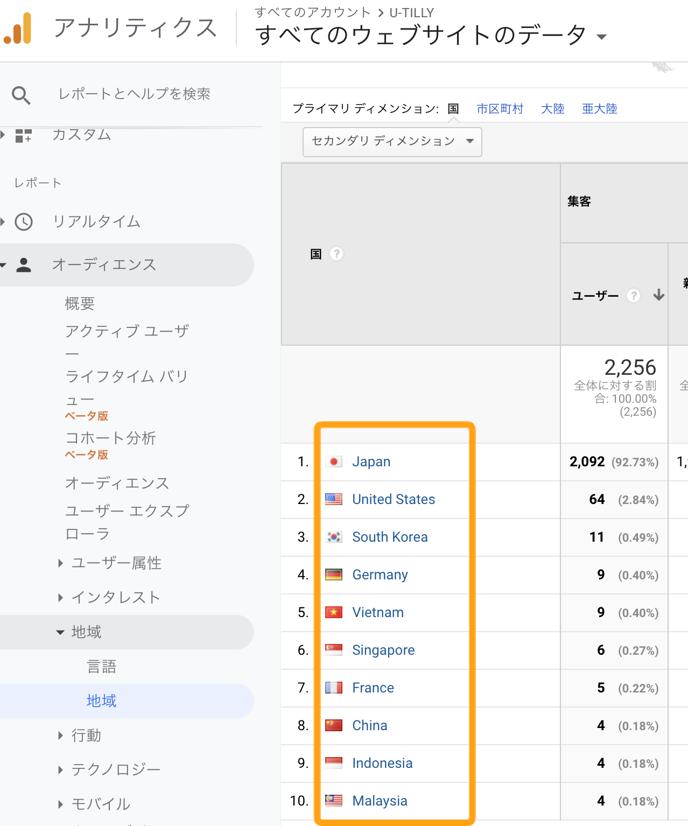Click the Audience person icon

tap(24, 265)
